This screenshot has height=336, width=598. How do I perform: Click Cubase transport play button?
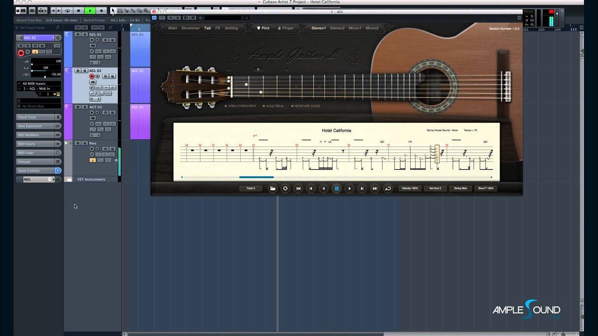point(90,11)
